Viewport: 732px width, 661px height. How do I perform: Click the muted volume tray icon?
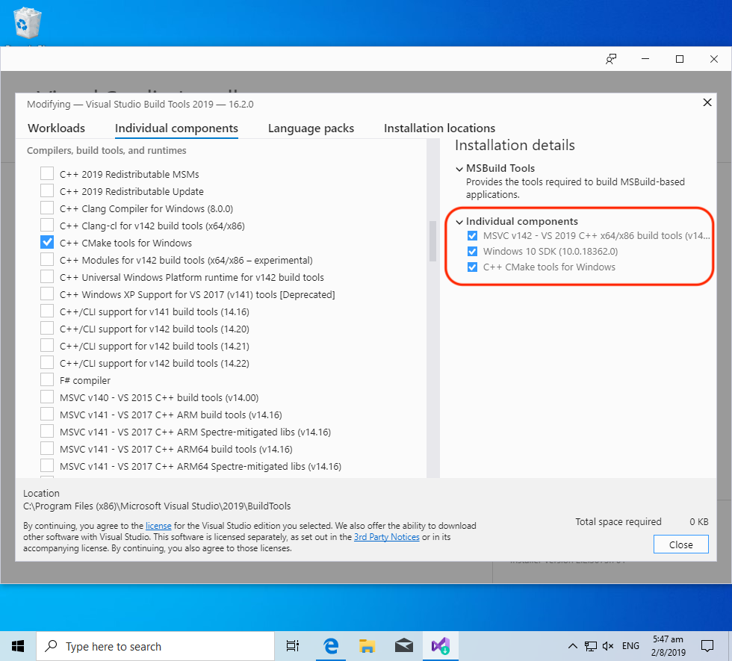[608, 647]
